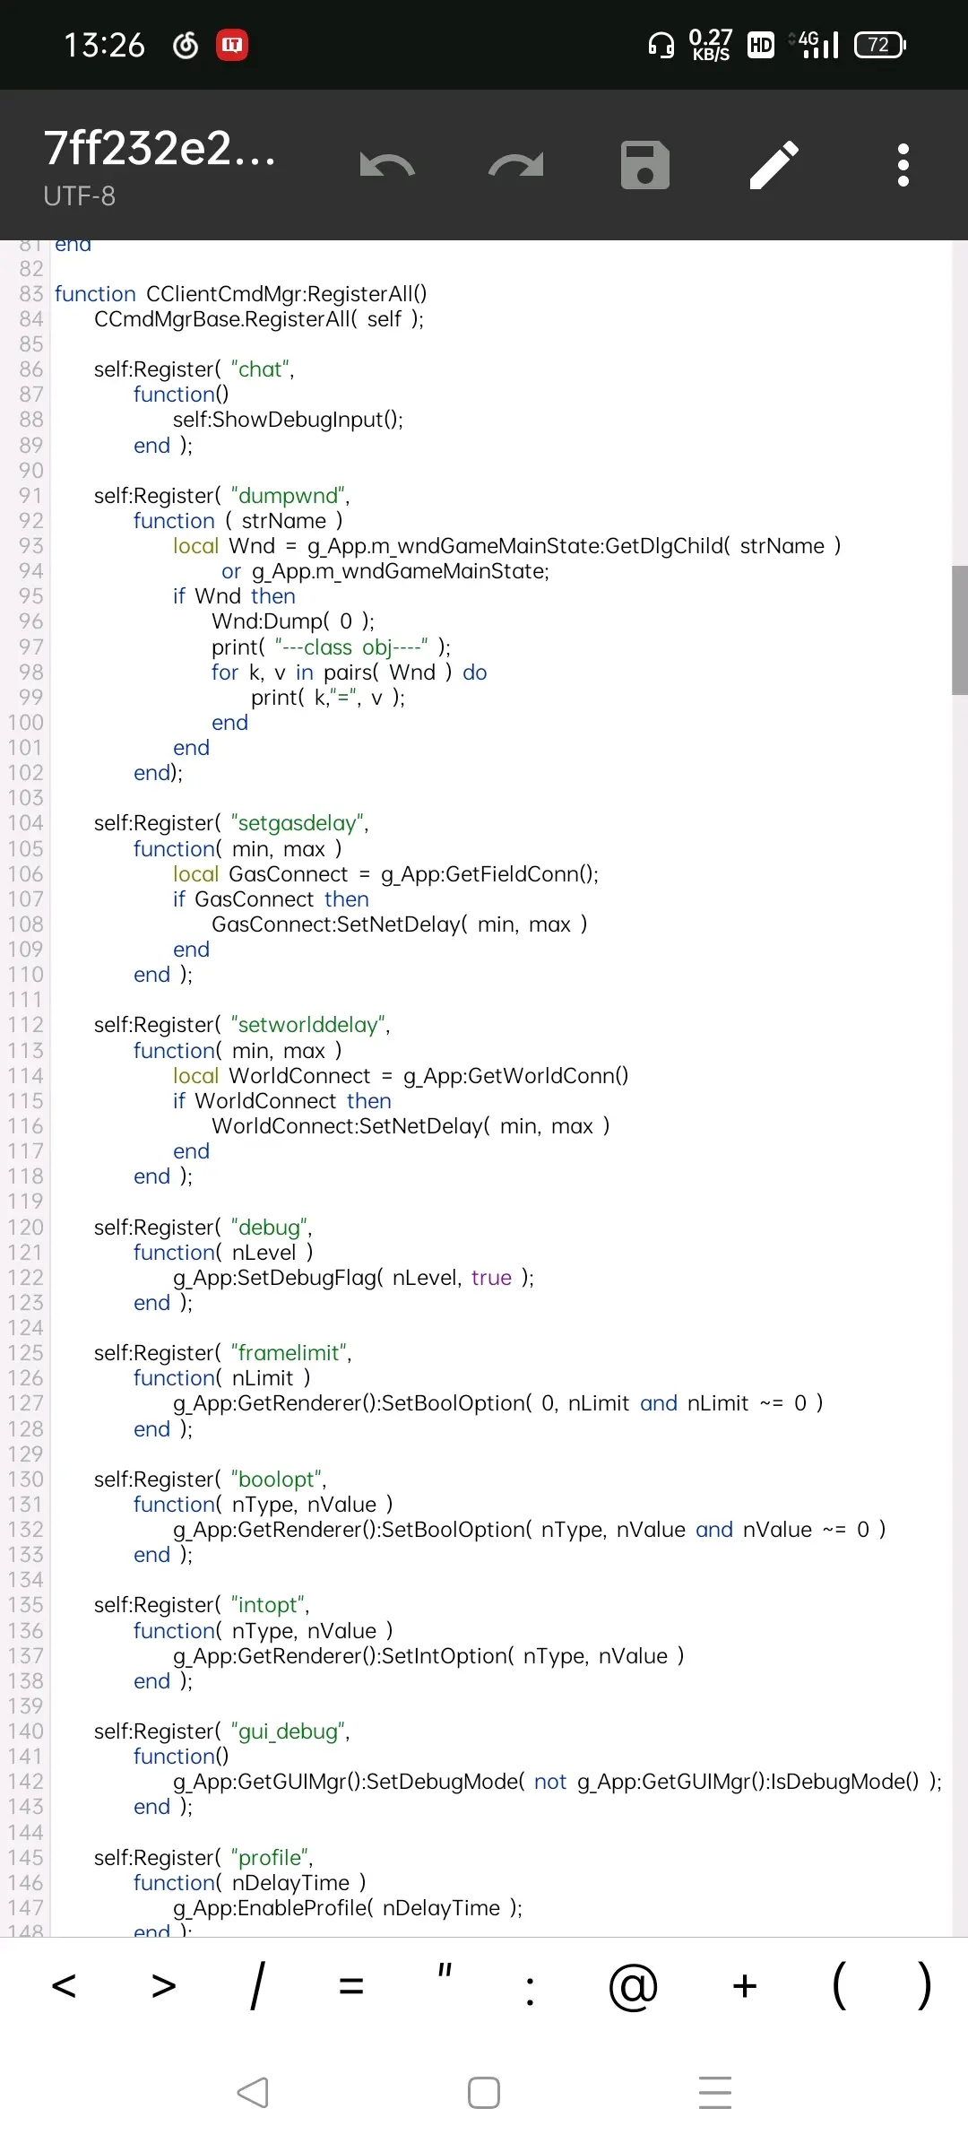
Task: Tap "Wnd:Dump( 0 );" on line 96
Action: [293, 621]
